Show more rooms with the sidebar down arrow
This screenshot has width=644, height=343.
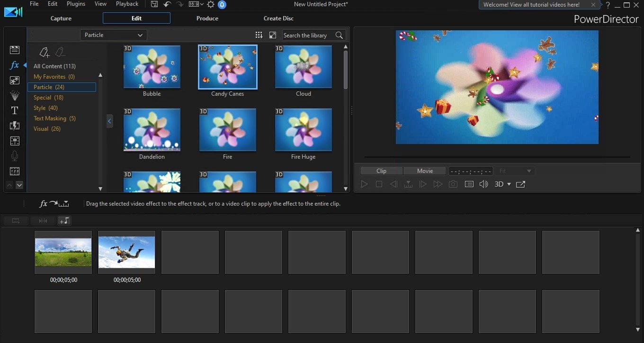coord(19,185)
